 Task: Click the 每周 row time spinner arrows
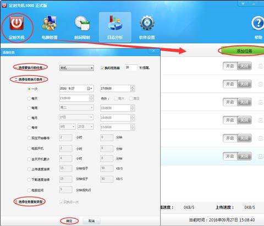click(x=133, y=108)
